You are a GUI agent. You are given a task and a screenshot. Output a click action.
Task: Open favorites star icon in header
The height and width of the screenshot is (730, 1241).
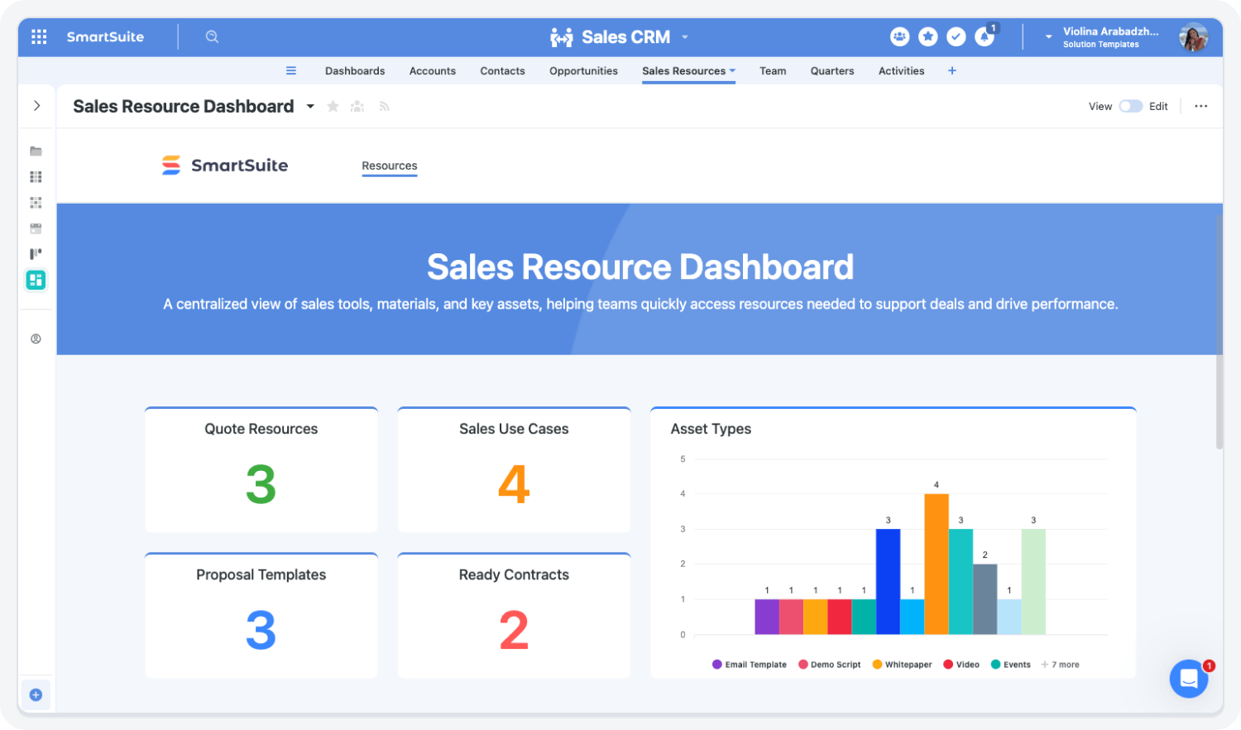tap(928, 36)
